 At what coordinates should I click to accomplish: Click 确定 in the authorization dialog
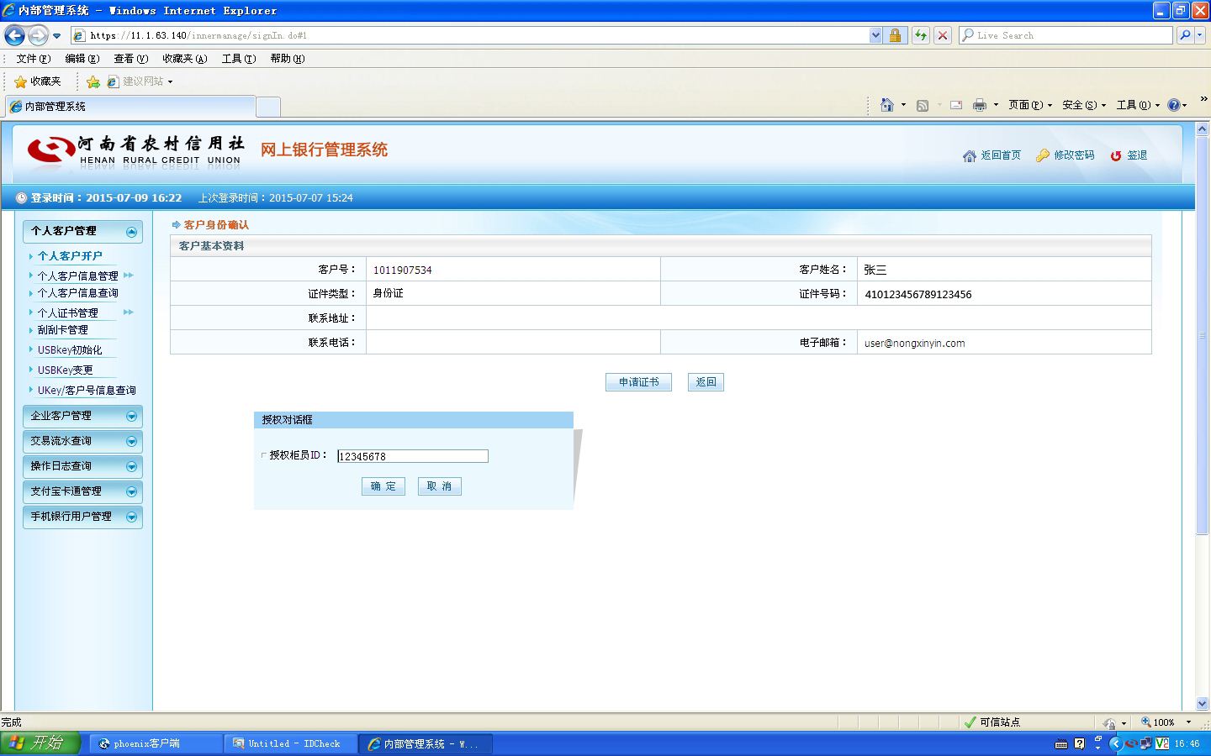pos(383,486)
